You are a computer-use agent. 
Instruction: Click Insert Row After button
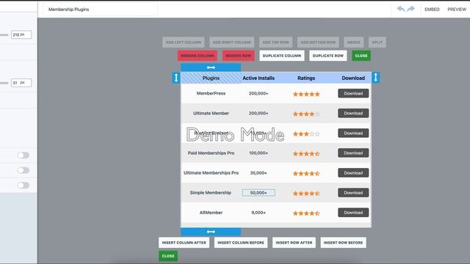[x=294, y=243]
